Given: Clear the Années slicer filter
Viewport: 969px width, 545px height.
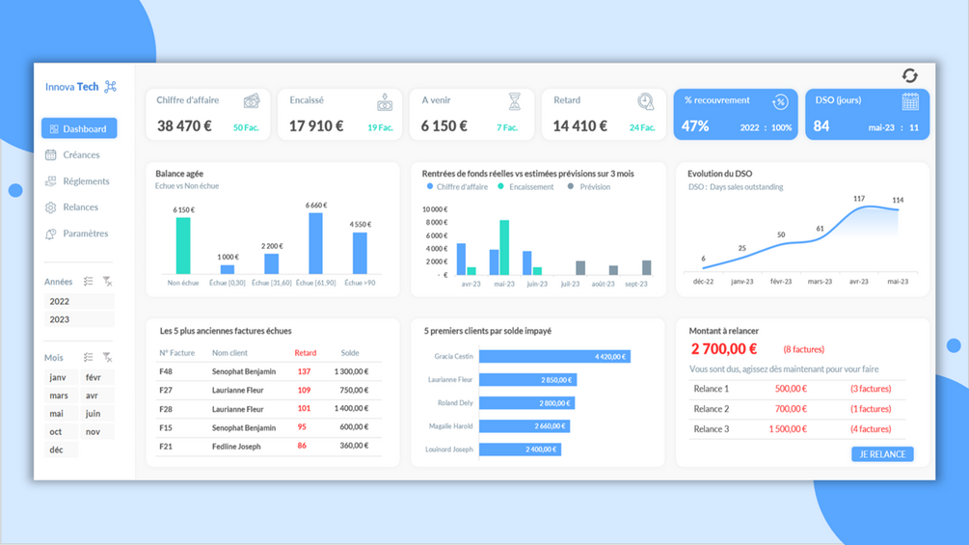Looking at the screenshot, I should (x=107, y=281).
